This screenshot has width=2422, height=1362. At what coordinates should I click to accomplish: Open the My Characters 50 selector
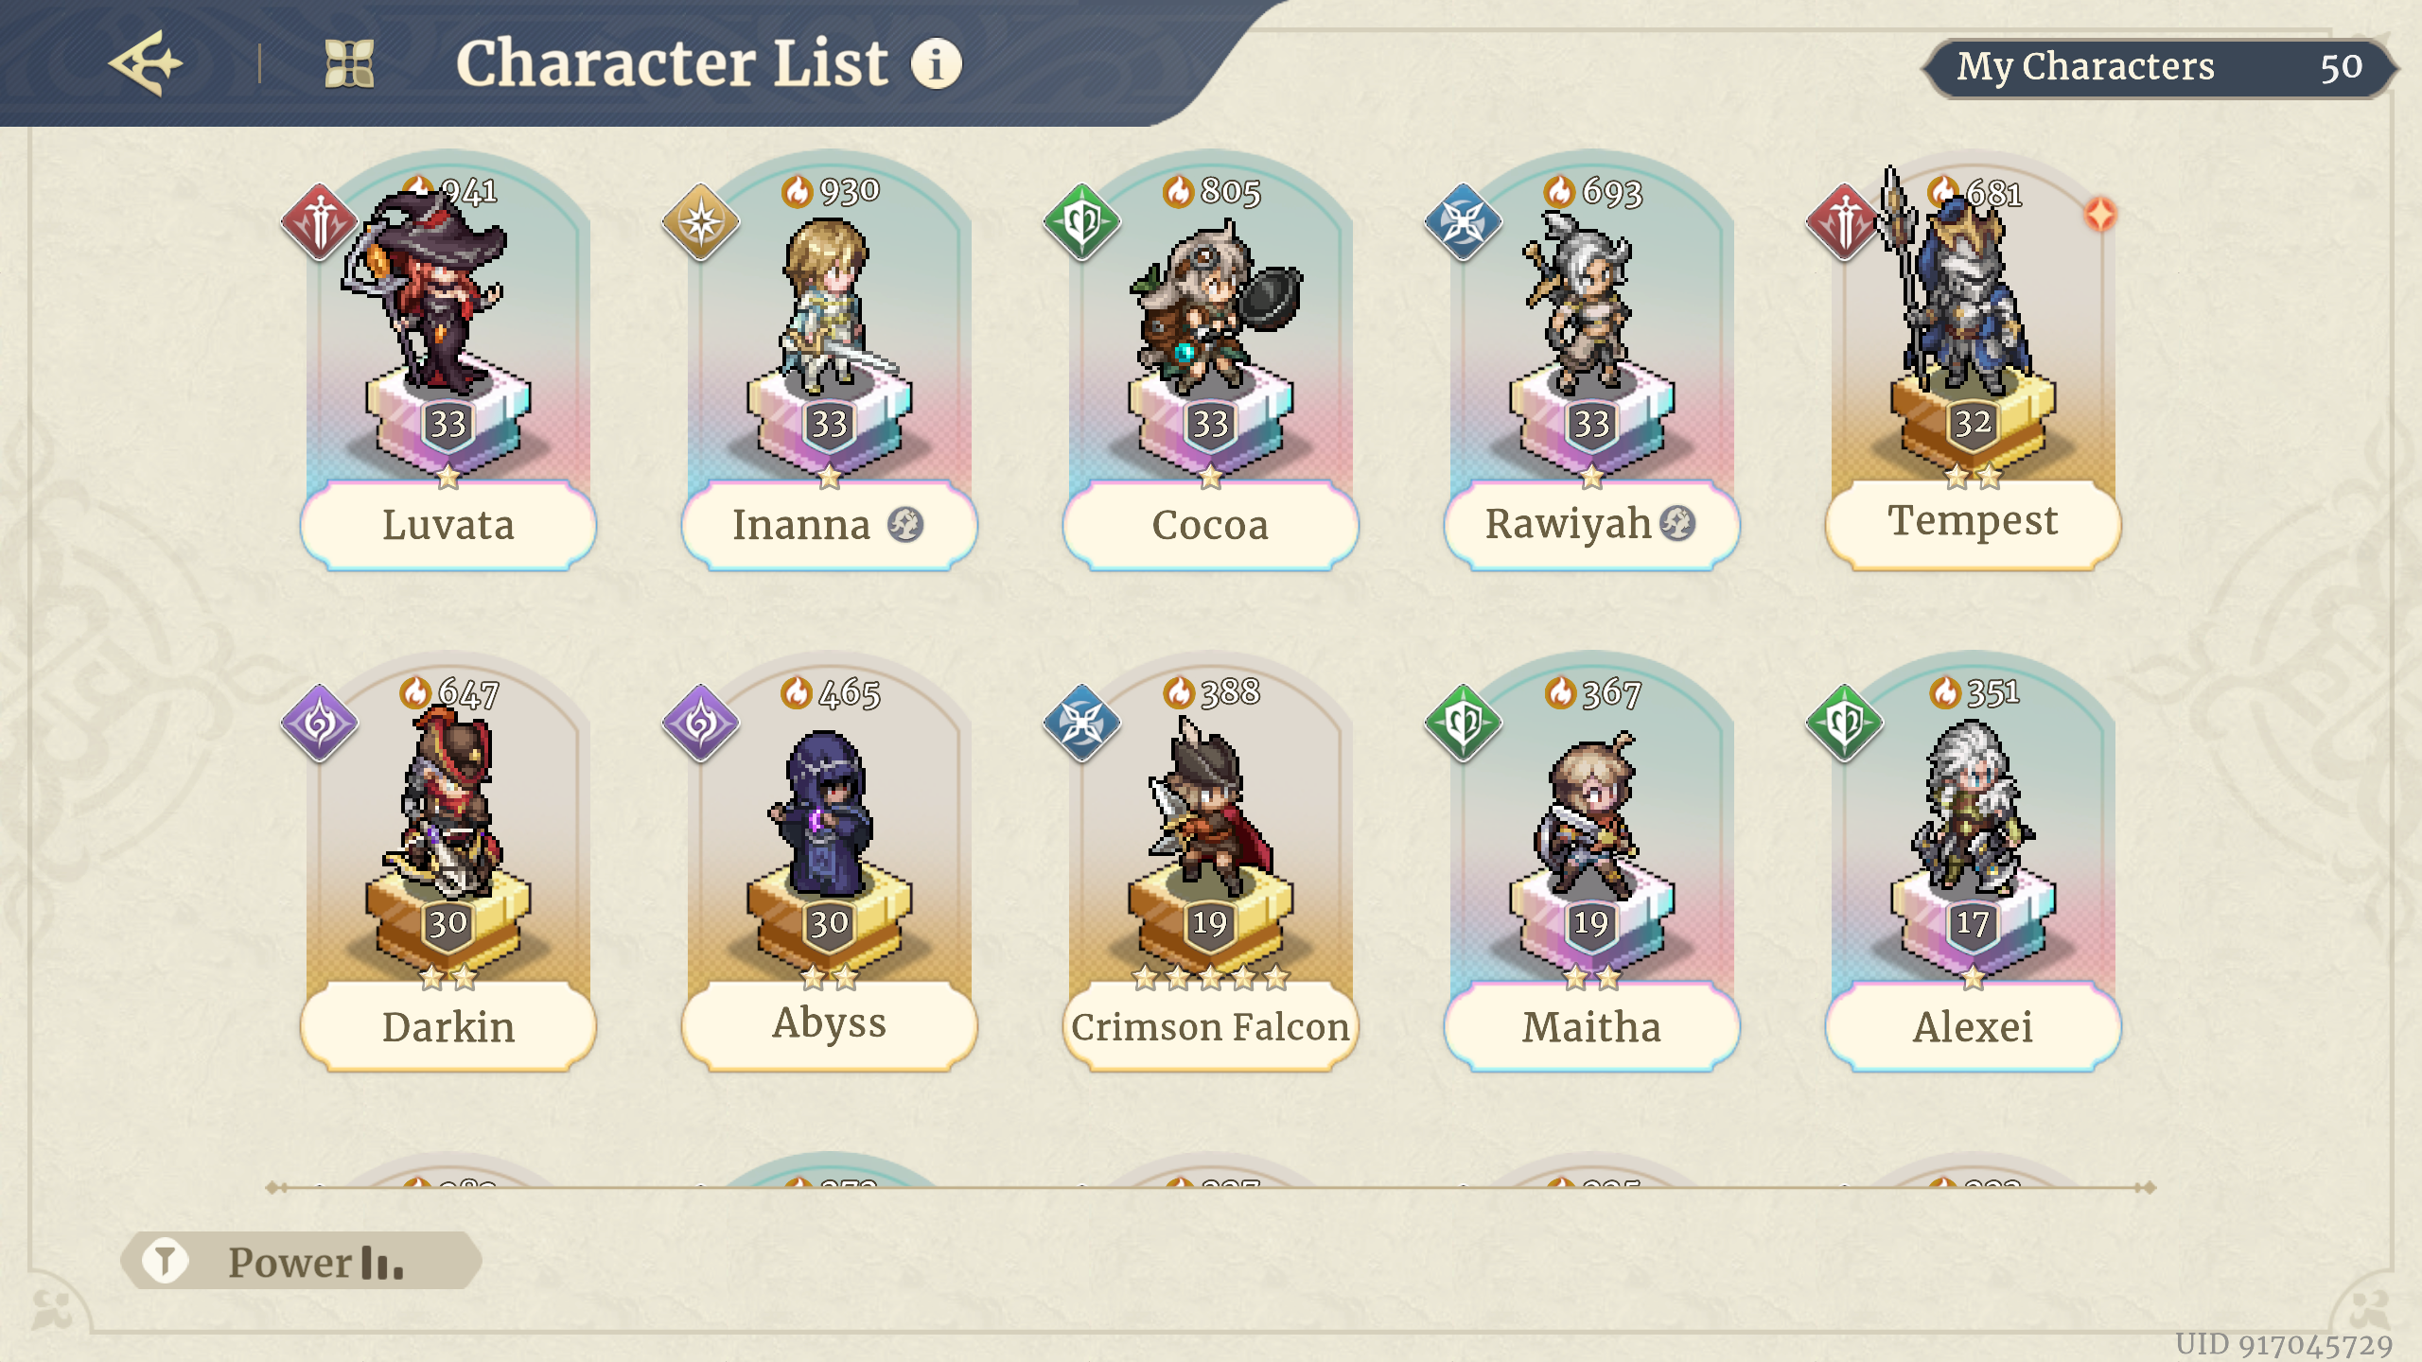pos(2160,67)
